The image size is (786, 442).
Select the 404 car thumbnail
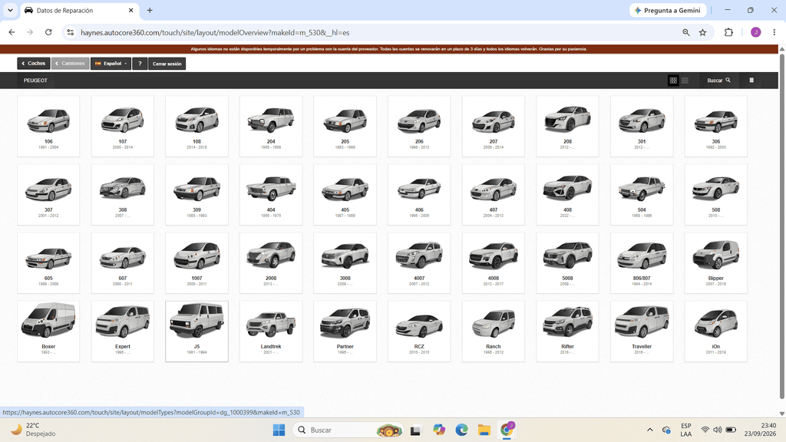[271, 187]
